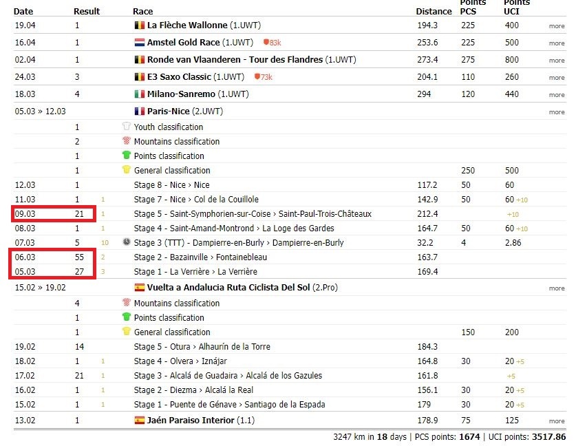Image resolution: width=576 pixels, height=446 pixels.
Task: Open Paris-Nice Youth classification
Action: pyautogui.click(x=169, y=127)
